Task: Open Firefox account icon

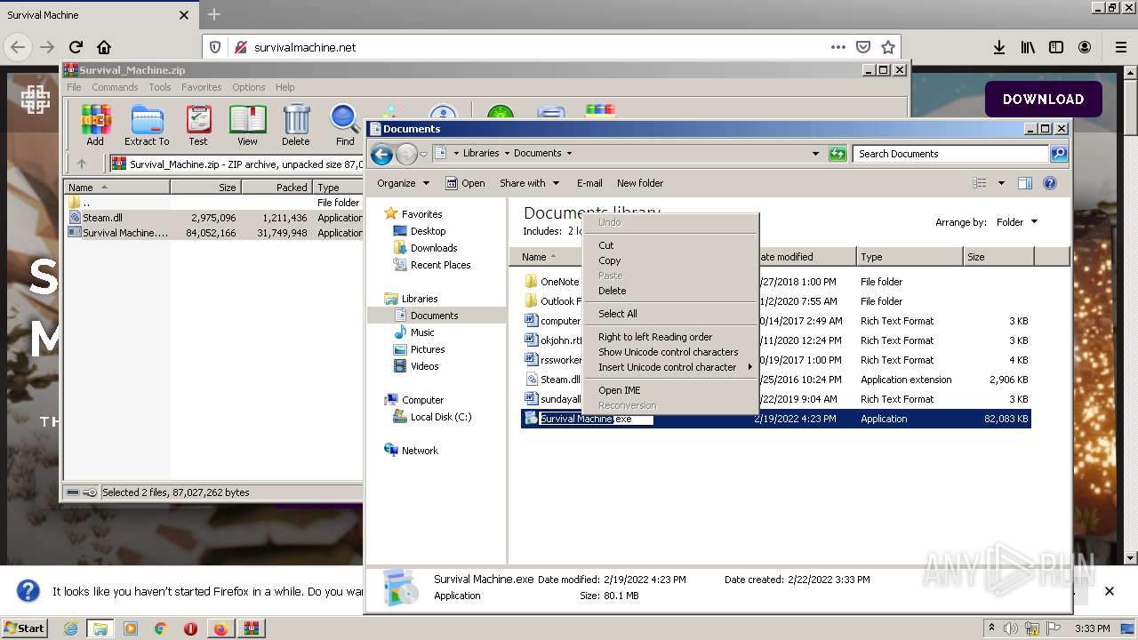Action: tap(1085, 47)
